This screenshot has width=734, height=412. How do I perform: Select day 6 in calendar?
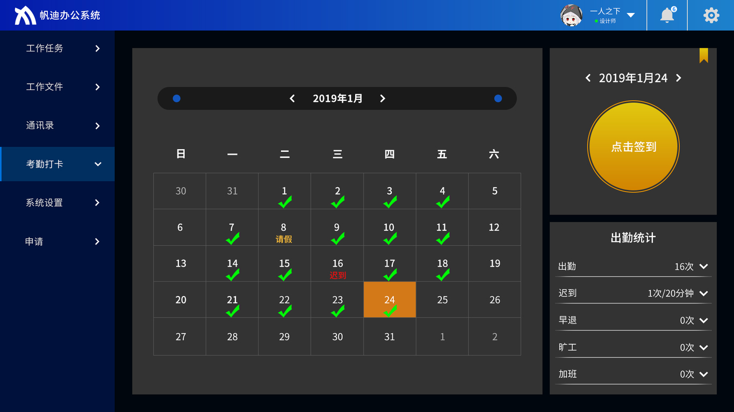point(180,227)
